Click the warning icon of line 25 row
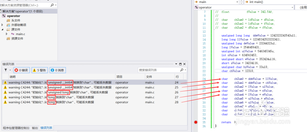This screenshot has width=307, height=132. pos(5,87)
